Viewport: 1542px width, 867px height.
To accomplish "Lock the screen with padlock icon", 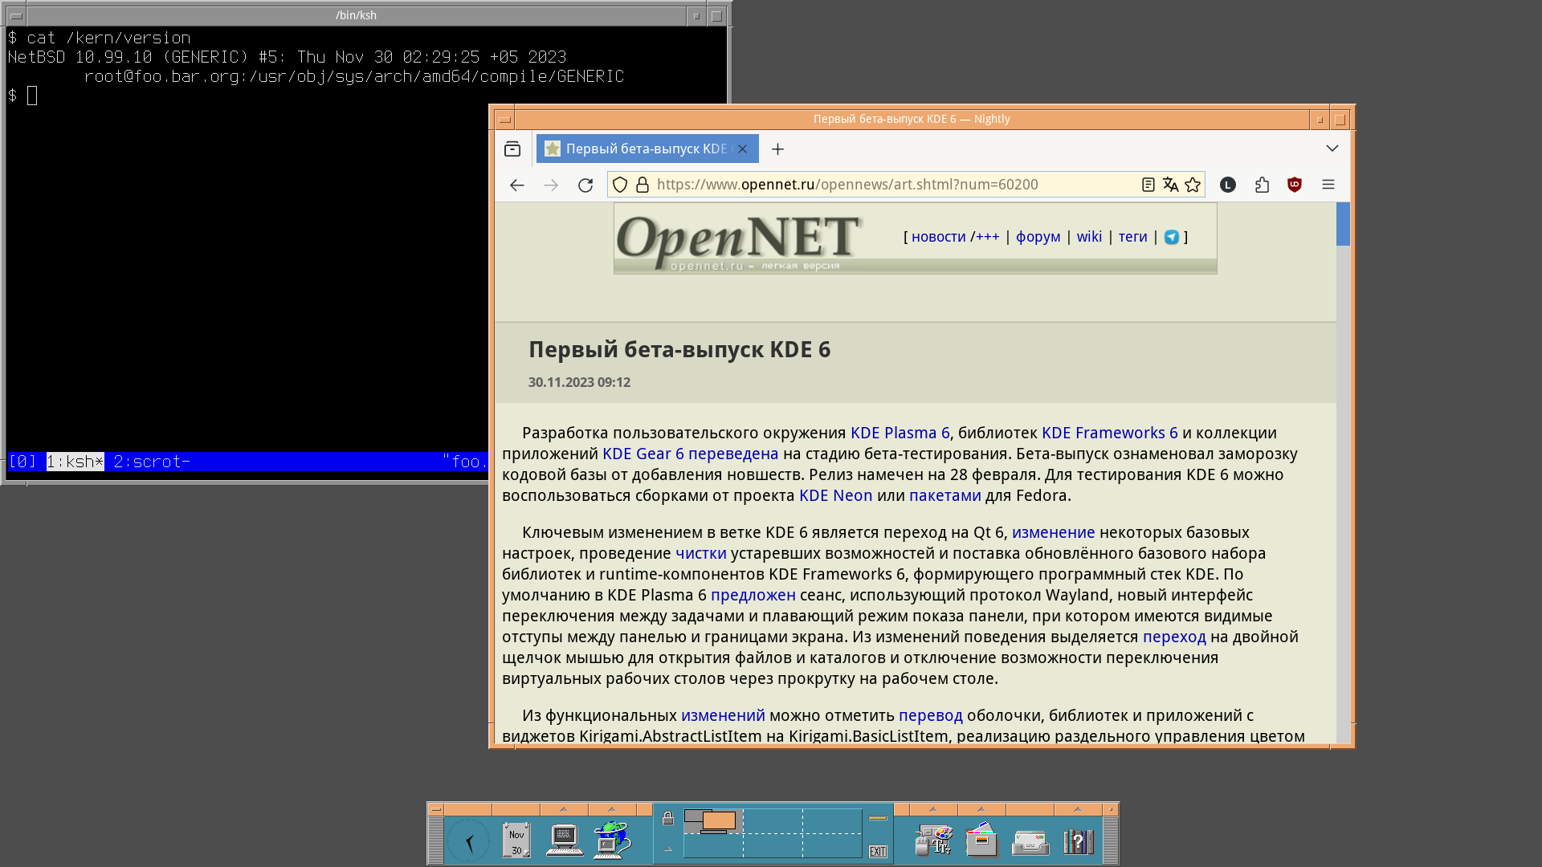I will (x=667, y=819).
